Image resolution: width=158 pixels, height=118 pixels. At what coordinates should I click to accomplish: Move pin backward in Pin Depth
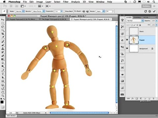point(87,11)
